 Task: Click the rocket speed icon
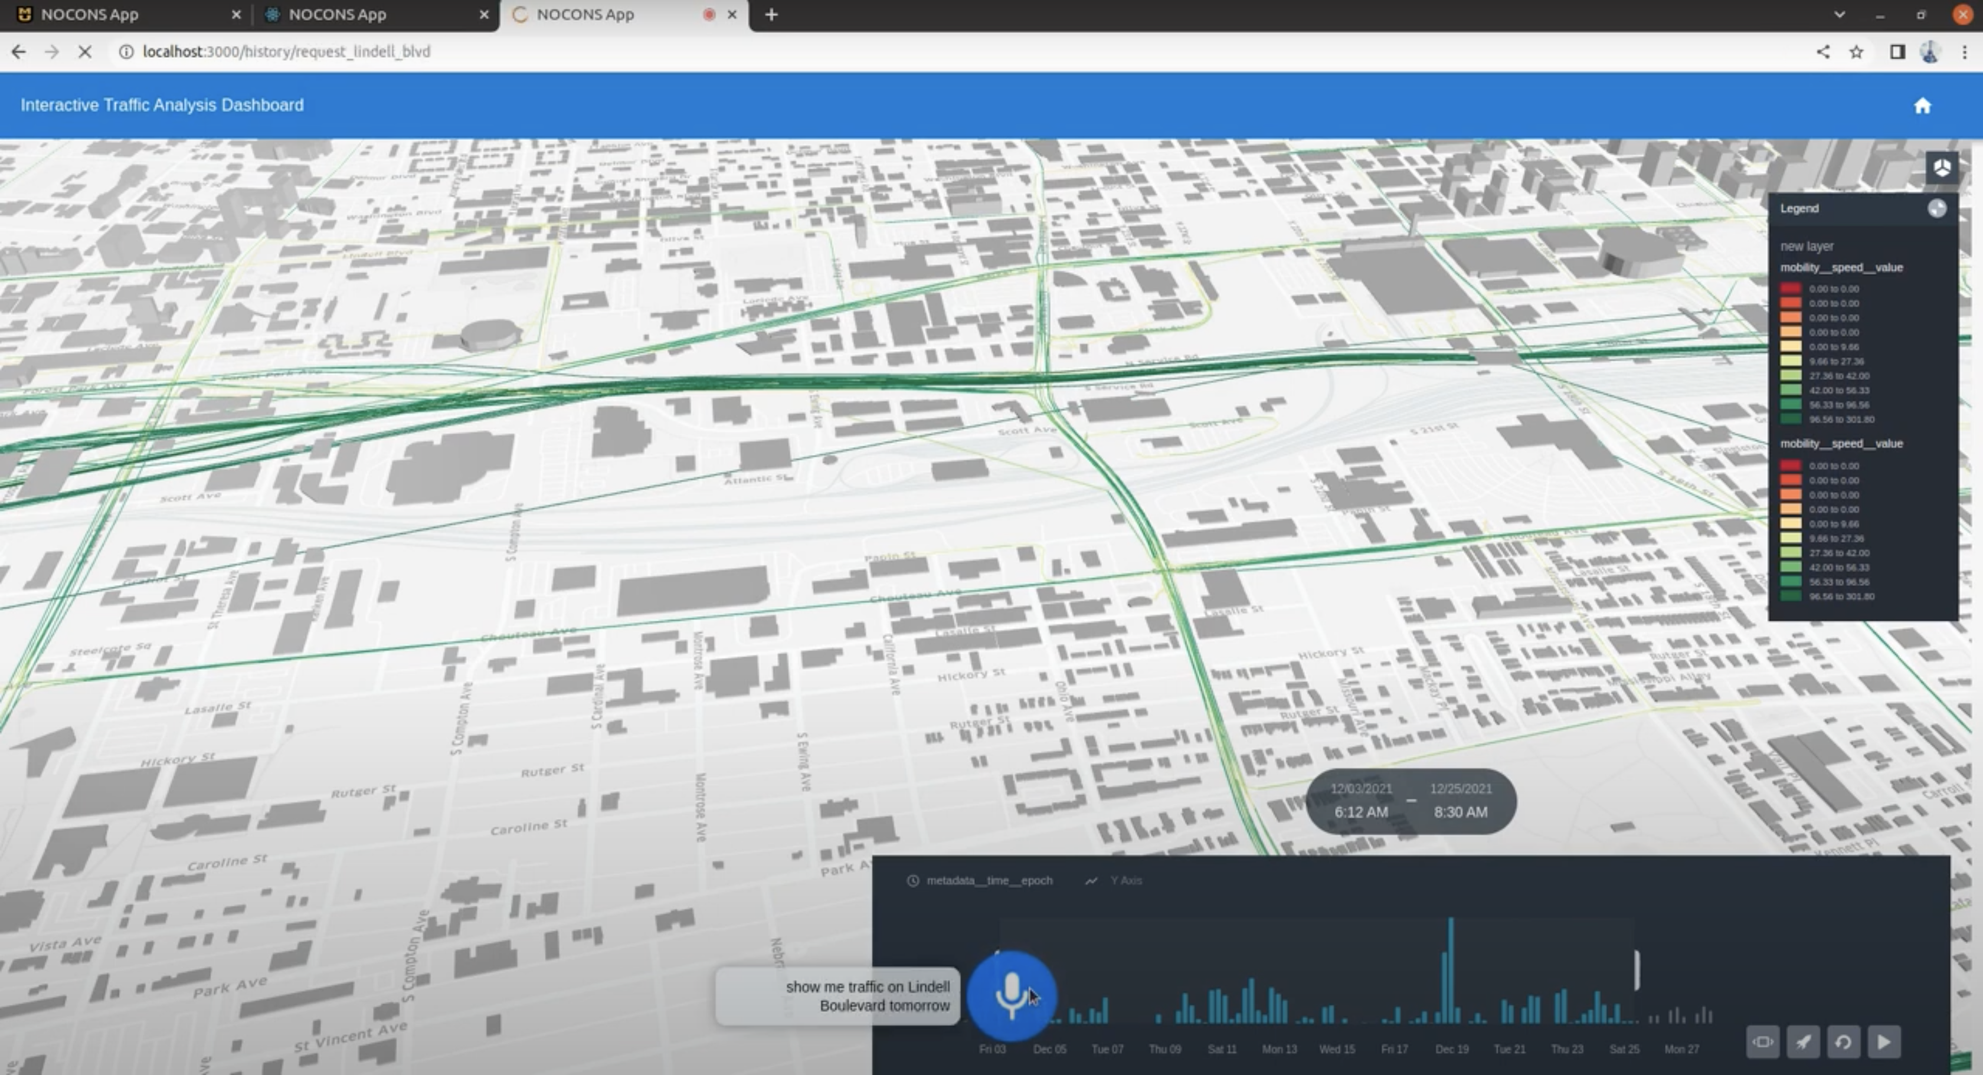coord(1803,1042)
